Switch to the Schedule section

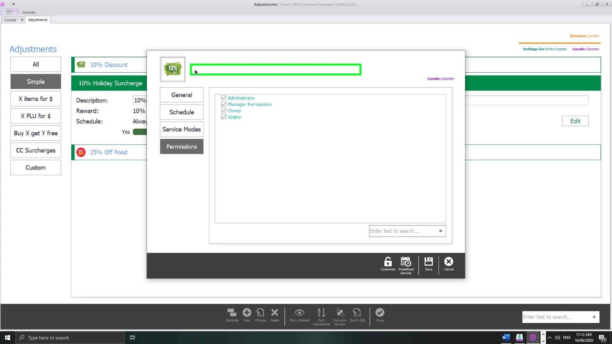pos(182,112)
